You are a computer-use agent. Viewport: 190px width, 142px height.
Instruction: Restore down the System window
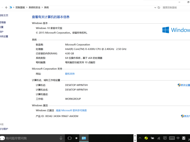tap(188, 2)
